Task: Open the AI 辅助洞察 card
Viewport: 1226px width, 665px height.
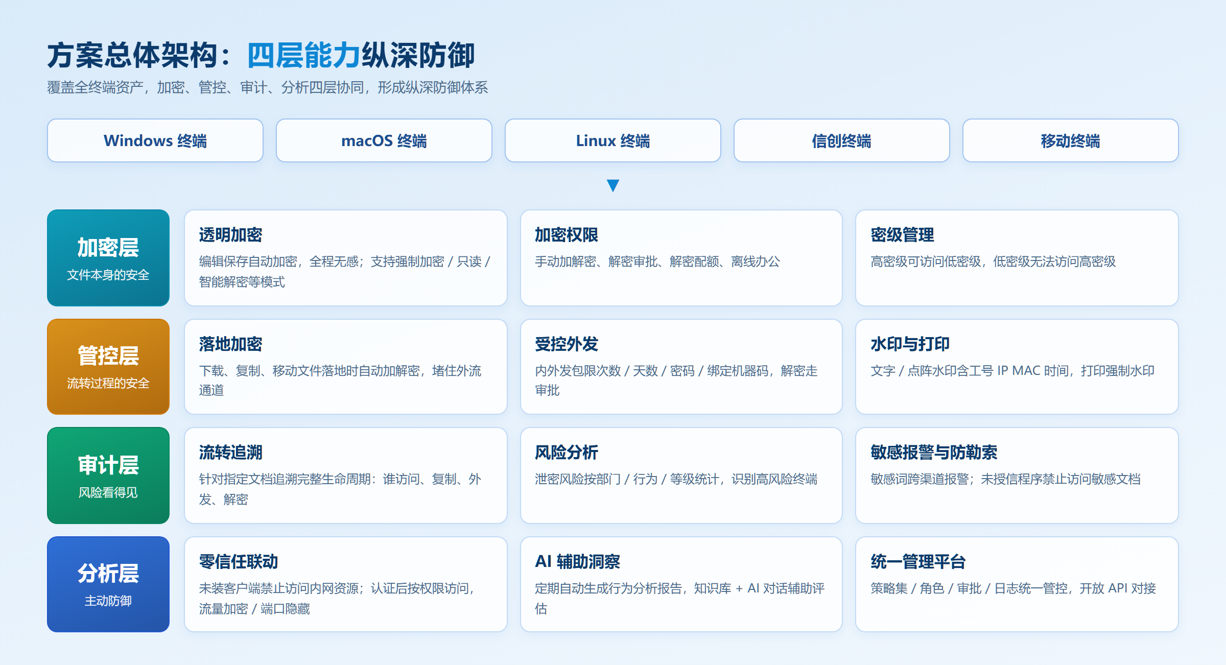Action: click(681, 584)
